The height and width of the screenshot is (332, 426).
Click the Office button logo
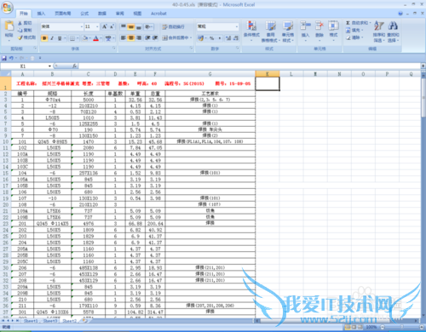(8, 8)
